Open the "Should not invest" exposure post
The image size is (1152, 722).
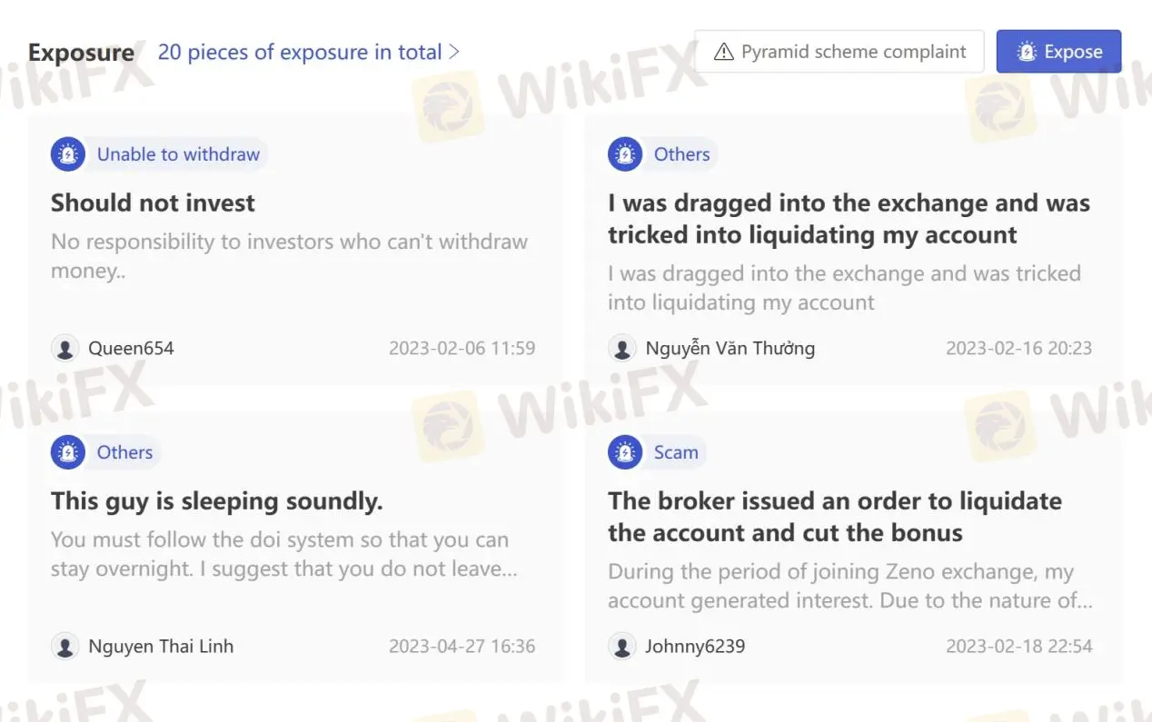153,203
